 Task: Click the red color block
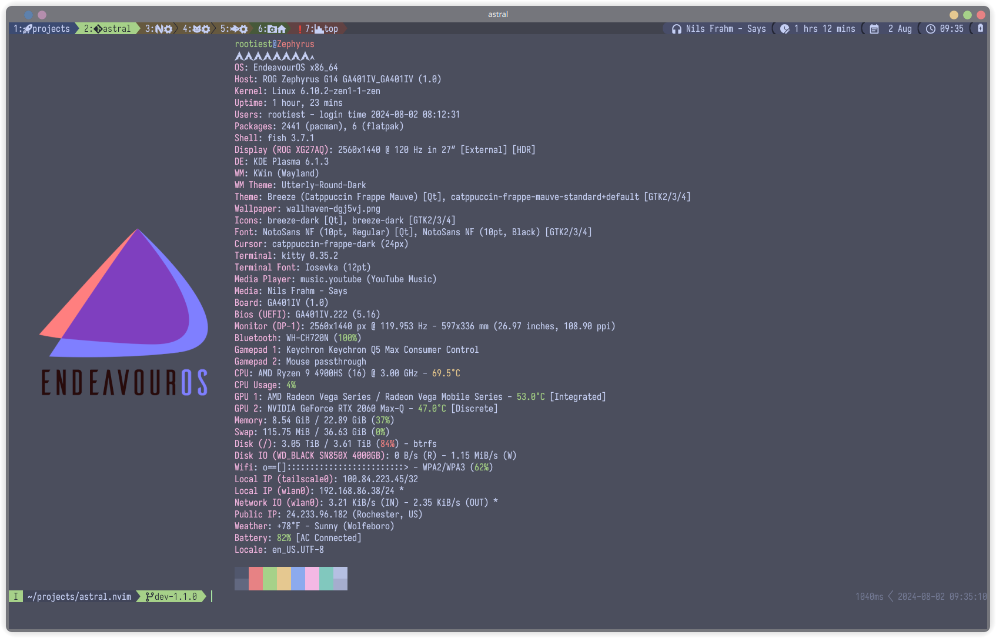coord(256,579)
